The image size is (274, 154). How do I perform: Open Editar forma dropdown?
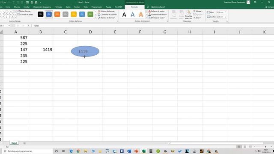coord(24,11)
